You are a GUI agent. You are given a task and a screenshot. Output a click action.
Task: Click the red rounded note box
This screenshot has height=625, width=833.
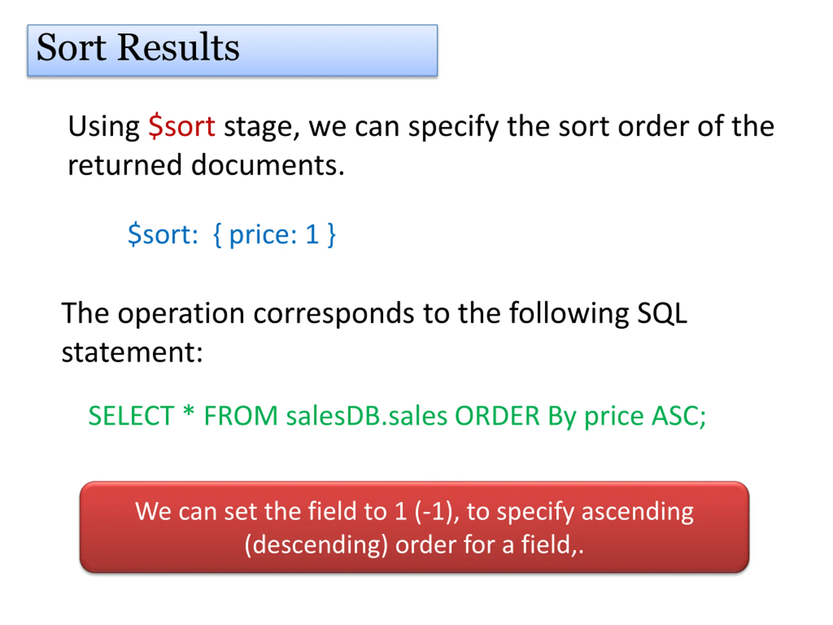pyautogui.click(x=415, y=527)
